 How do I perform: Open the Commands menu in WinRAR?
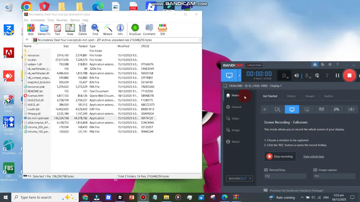point(38,20)
